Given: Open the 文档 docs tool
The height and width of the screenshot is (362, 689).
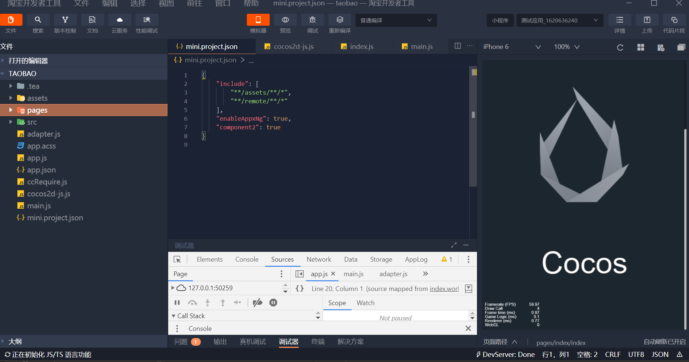Looking at the screenshot, I should tap(92, 20).
